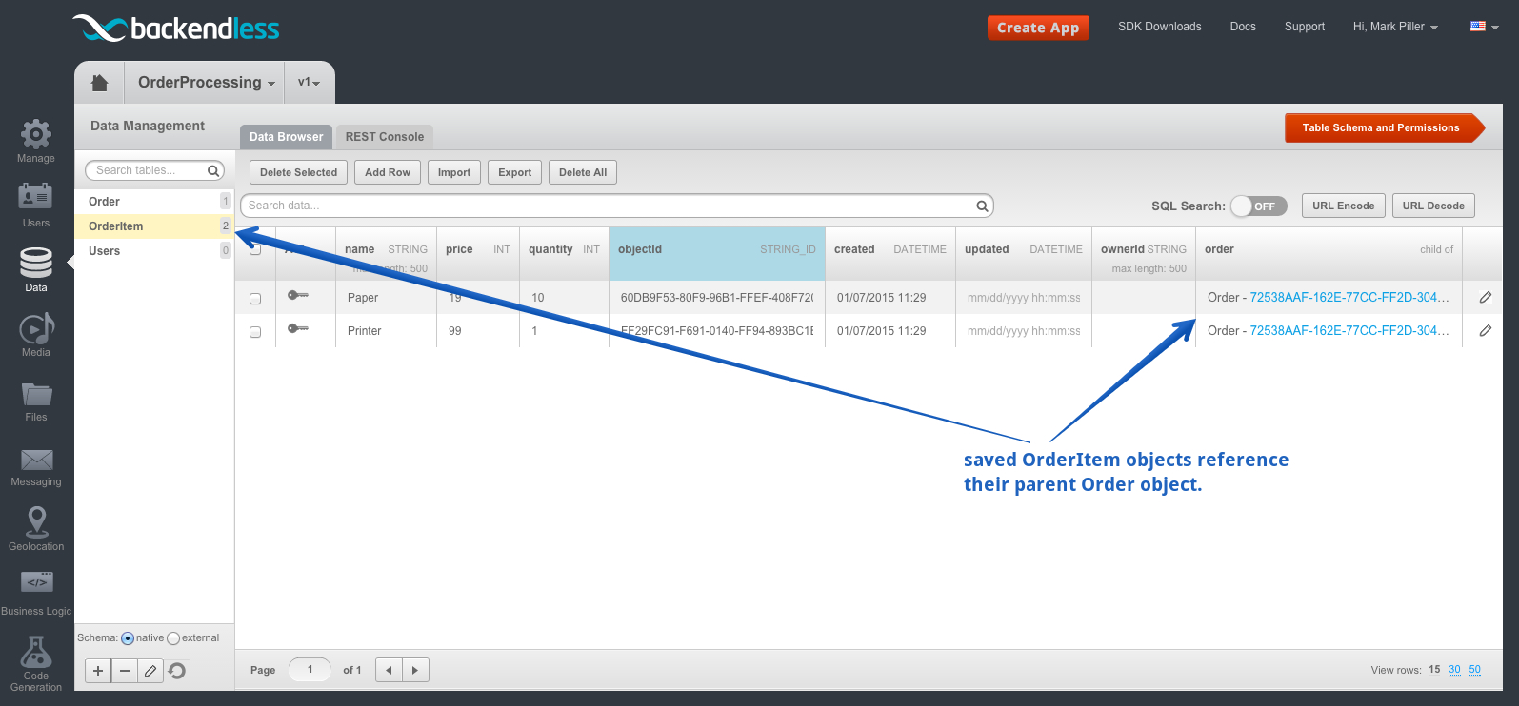Image resolution: width=1519 pixels, height=706 pixels.
Task: Open SDK Downloads in top menu
Action: 1159,27
